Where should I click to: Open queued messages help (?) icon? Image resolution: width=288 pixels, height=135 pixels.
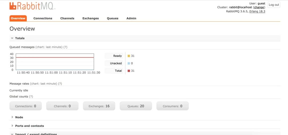click(x=65, y=47)
